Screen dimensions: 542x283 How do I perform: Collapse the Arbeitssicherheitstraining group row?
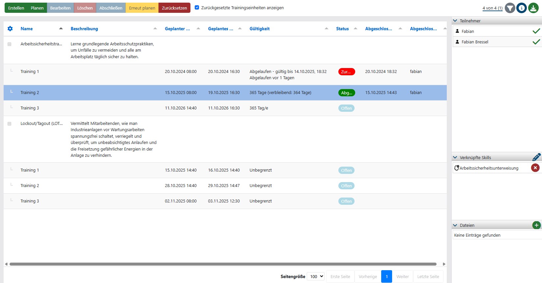(10, 44)
